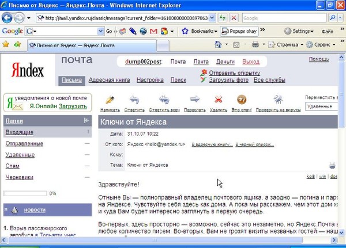Open the Поиск tab

click(x=178, y=80)
